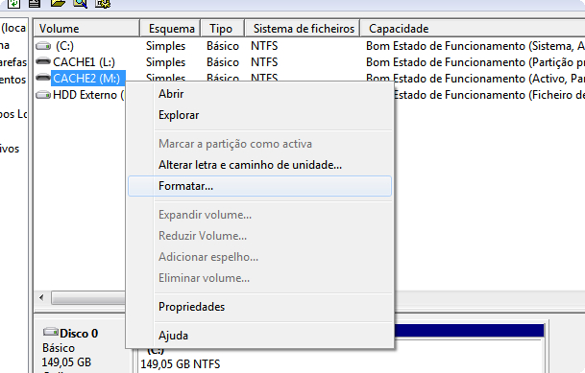Sort by the Volume column header

[86, 29]
